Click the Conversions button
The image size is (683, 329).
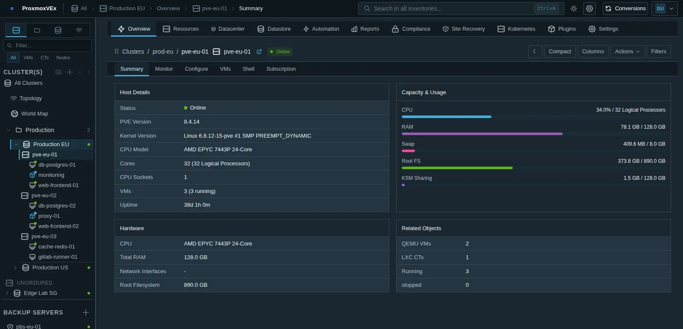coord(625,9)
